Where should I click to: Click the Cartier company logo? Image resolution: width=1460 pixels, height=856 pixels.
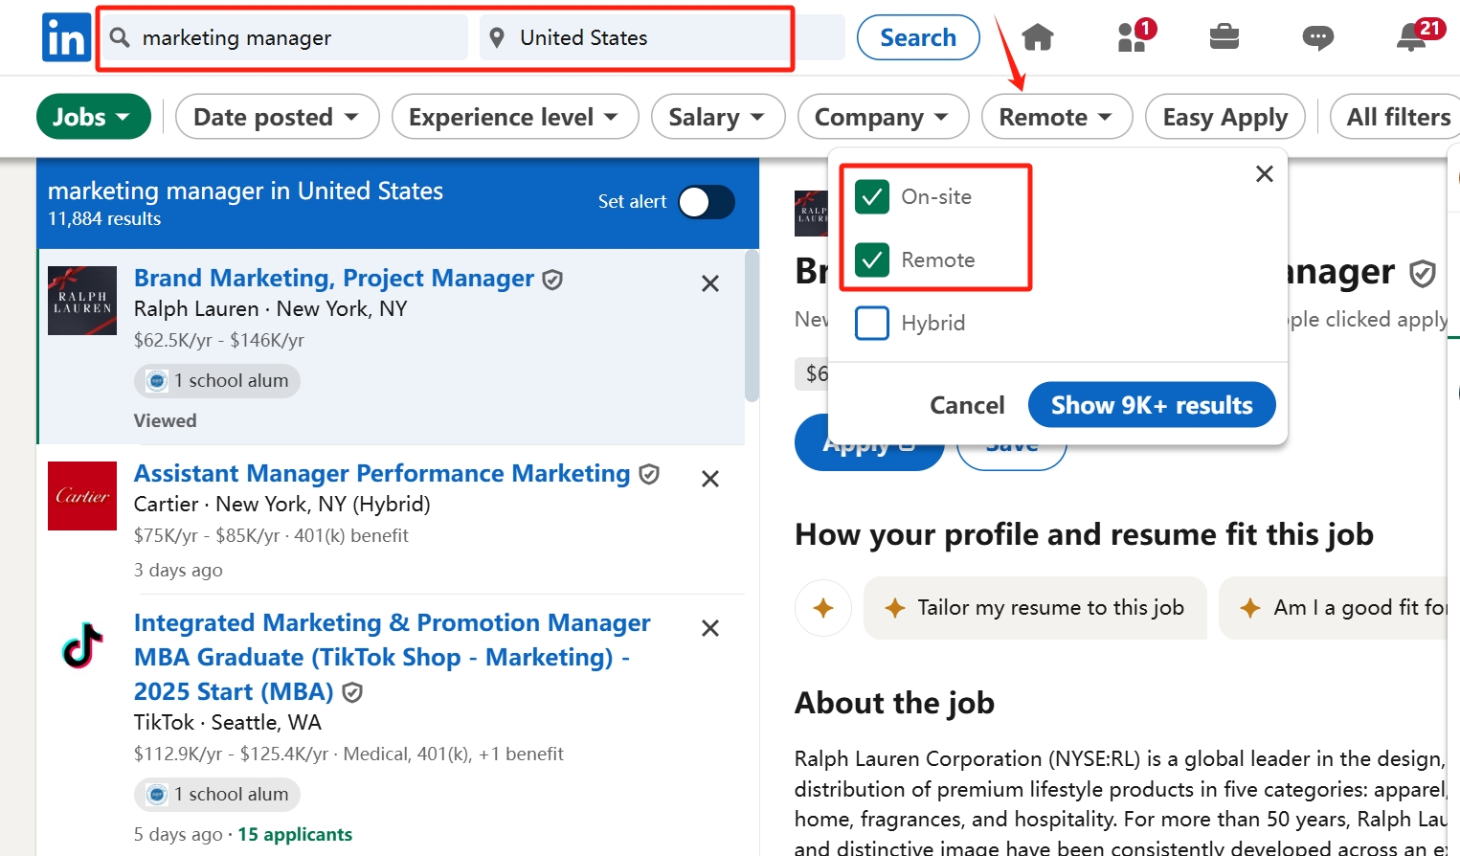point(82,496)
